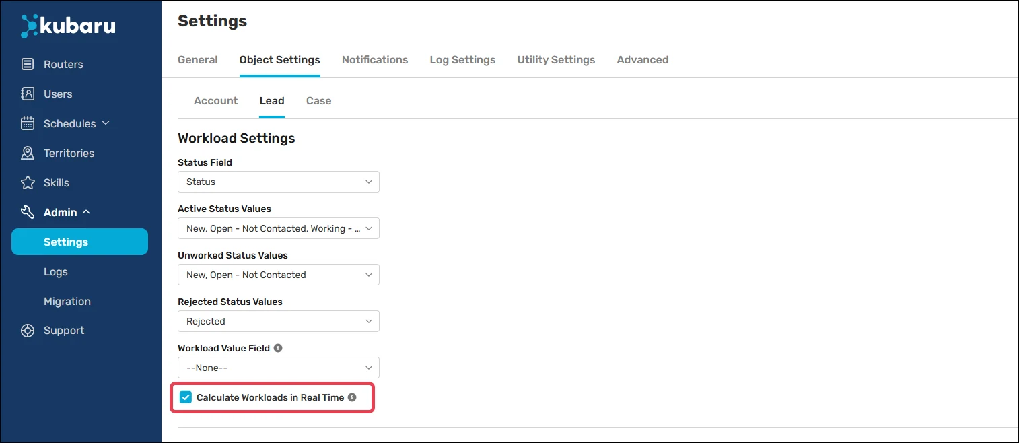Image resolution: width=1019 pixels, height=443 pixels.
Task: Select the Object Settings tab
Action: click(x=280, y=60)
